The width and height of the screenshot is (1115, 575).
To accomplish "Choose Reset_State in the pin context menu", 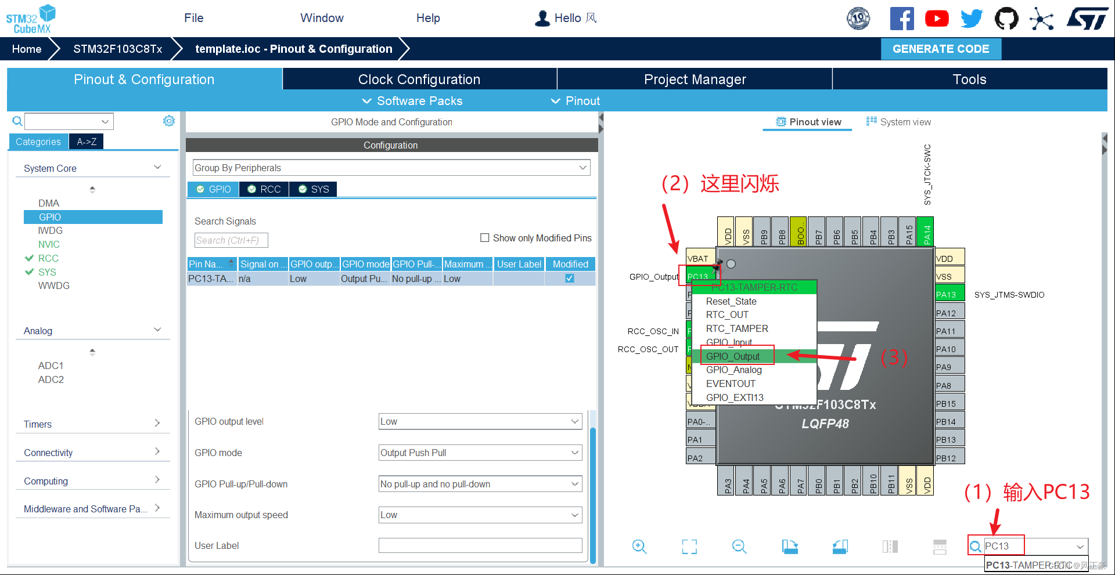I will [754, 301].
